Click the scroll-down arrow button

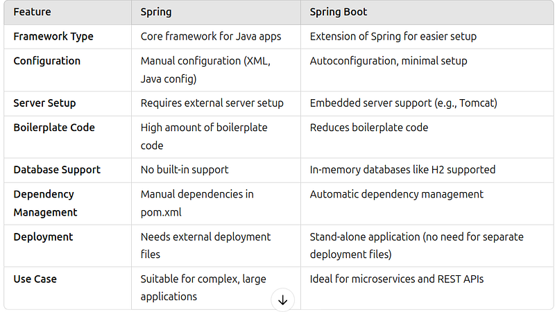pos(282,300)
